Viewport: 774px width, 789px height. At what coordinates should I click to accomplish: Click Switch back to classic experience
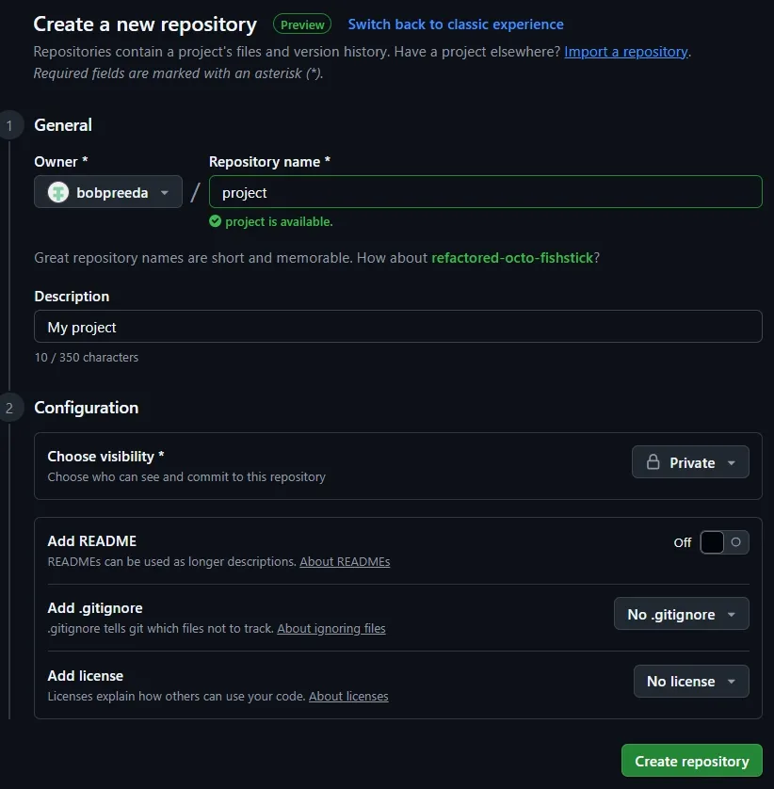point(456,24)
